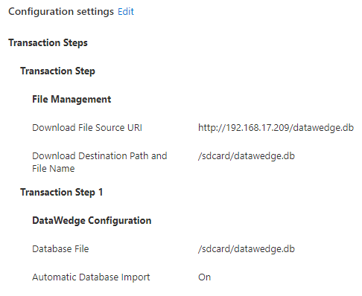
Task: Click the Transaction Step subheading
Action: (57, 71)
